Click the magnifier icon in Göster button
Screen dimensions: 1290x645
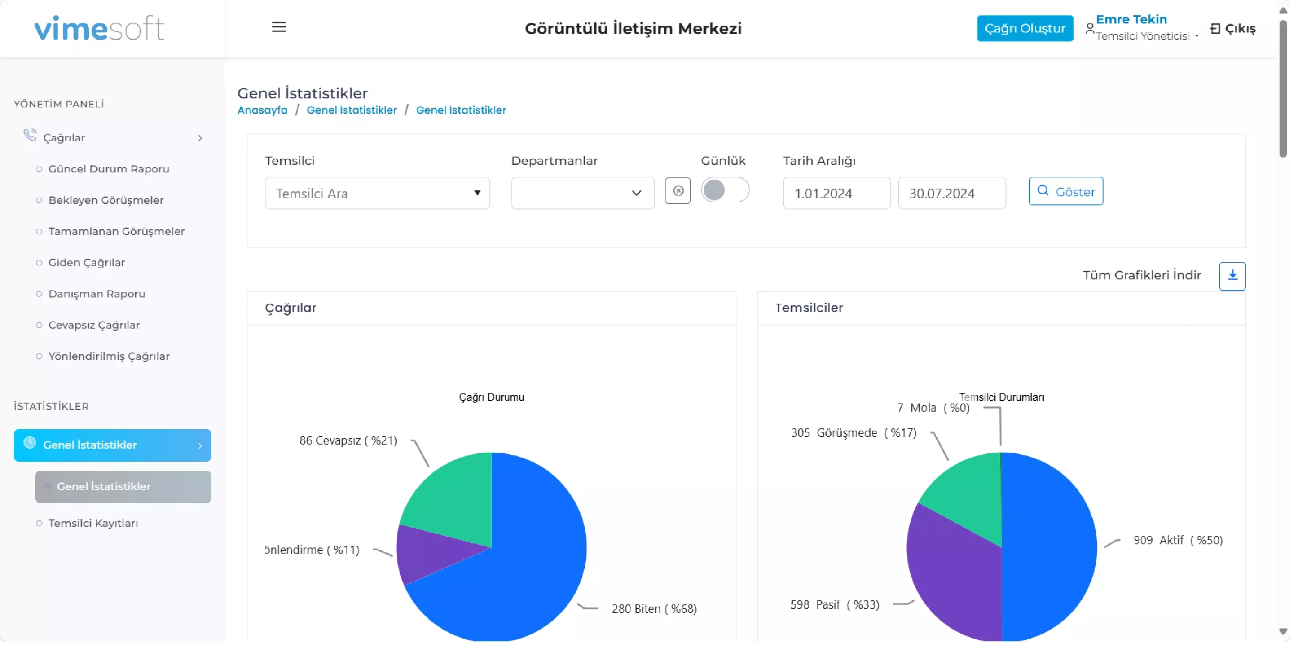[x=1043, y=190]
